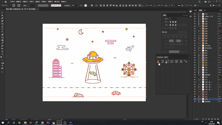Image resolution: width=222 pixels, height=125 pixels.
Task: Select the Type tool
Action: coord(2,29)
